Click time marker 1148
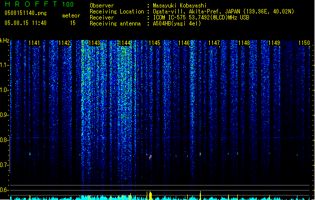Viewport: 315px width, 200px height. pyautogui.click(x=244, y=43)
